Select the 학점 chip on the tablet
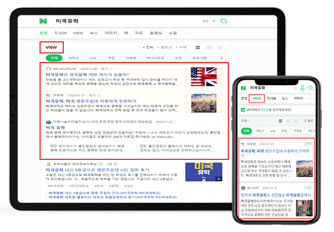Screen dimensions: 334x232 coord(111,58)
